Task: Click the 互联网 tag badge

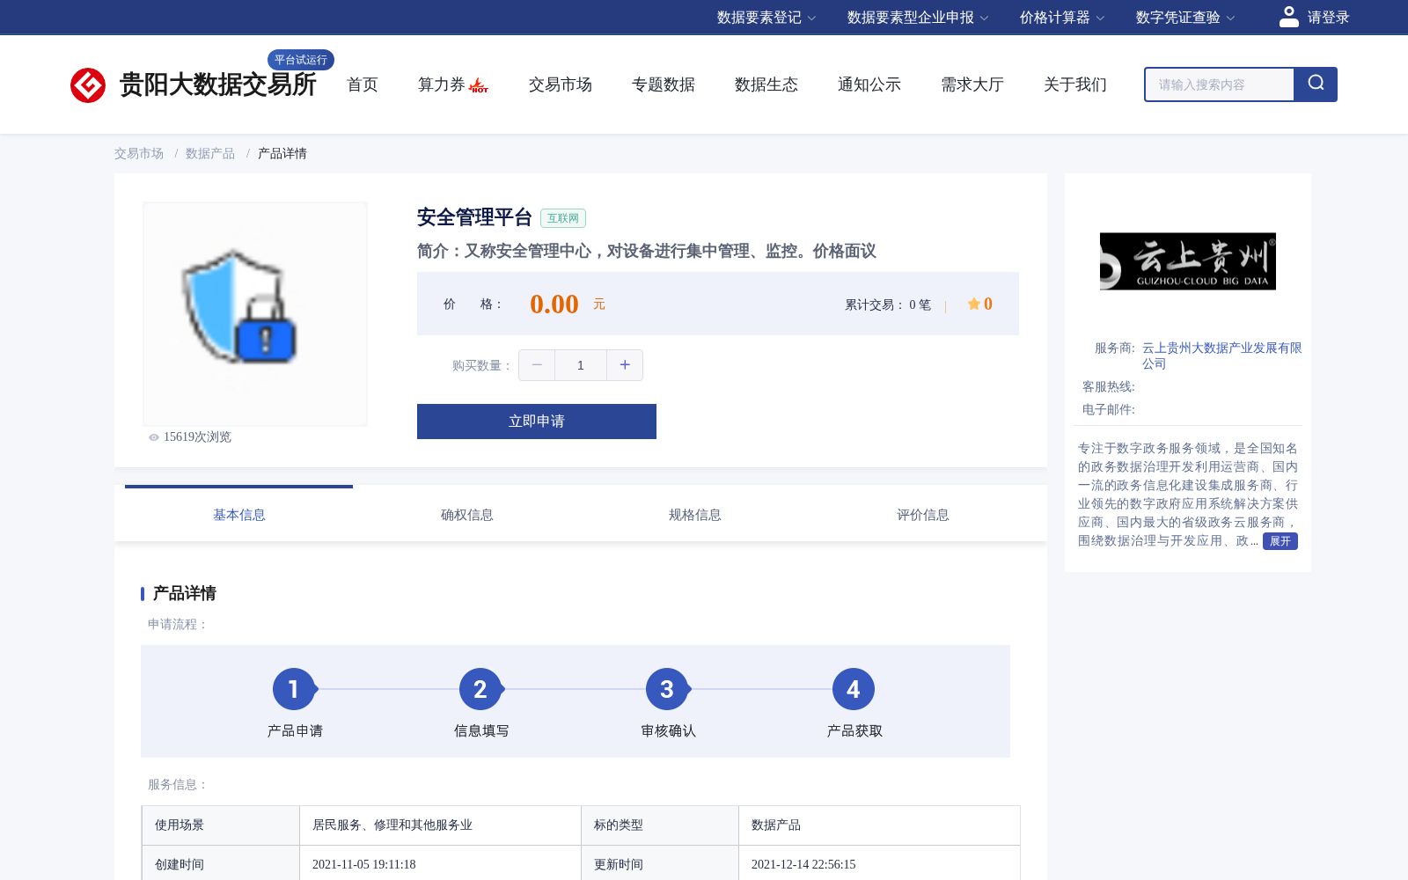Action: [563, 218]
